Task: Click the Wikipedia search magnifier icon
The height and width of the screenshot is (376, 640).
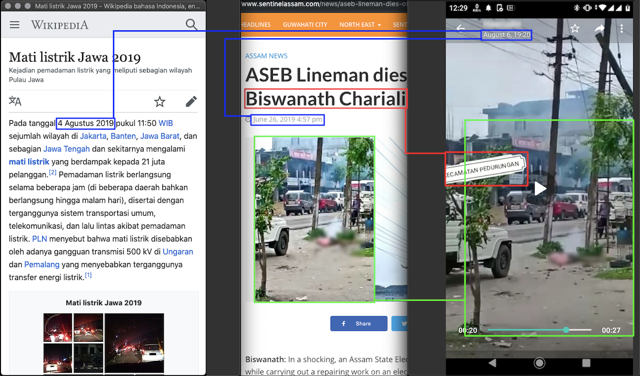Action: coord(192,25)
